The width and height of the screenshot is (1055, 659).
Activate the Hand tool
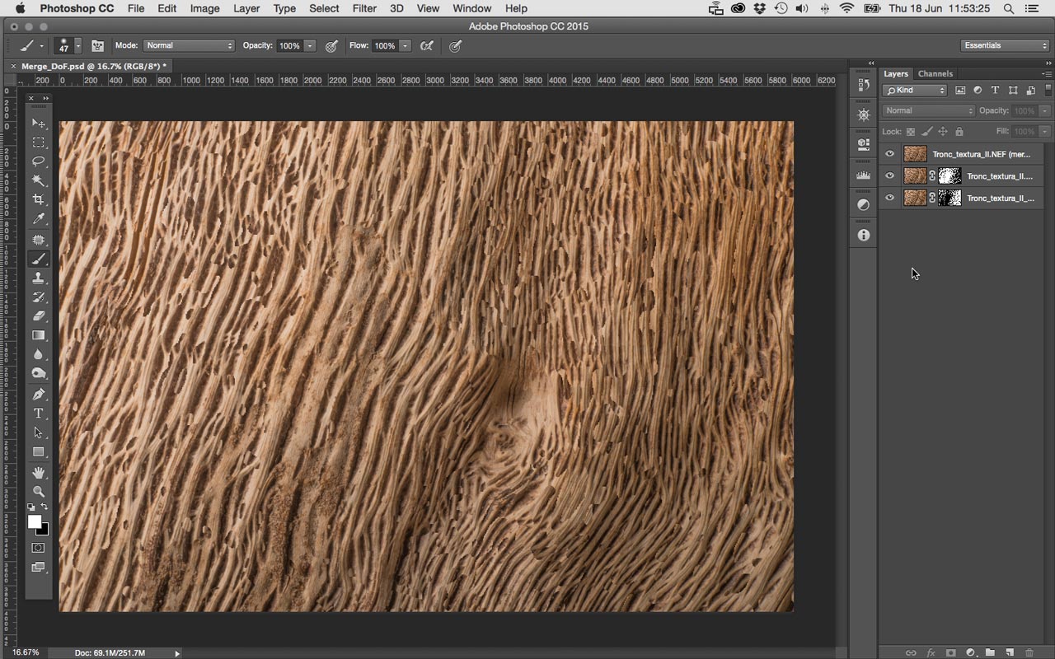38,473
